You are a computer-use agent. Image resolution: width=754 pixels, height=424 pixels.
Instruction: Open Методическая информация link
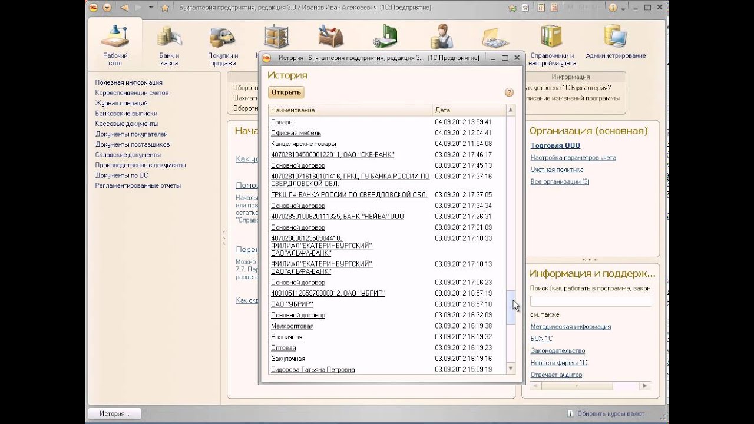(x=570, y=327)
